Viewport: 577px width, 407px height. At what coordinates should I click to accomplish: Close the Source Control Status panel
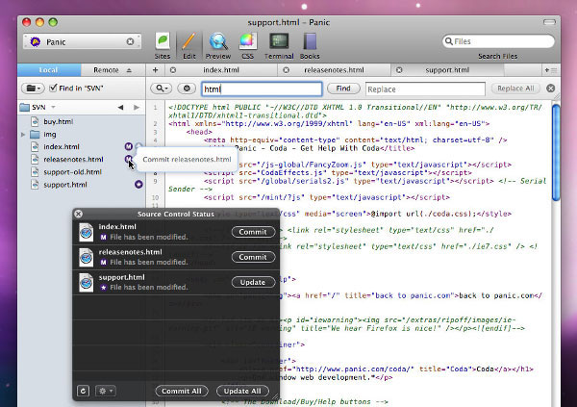tap(79, 214)
